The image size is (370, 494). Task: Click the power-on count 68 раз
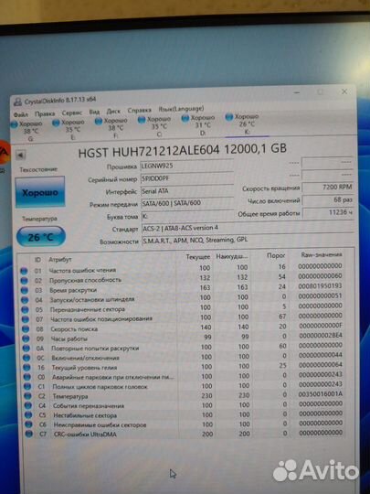point(328,199)
